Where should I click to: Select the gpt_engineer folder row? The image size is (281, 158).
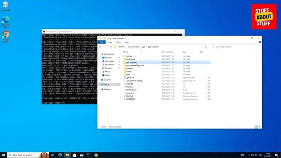coord(167,62)
